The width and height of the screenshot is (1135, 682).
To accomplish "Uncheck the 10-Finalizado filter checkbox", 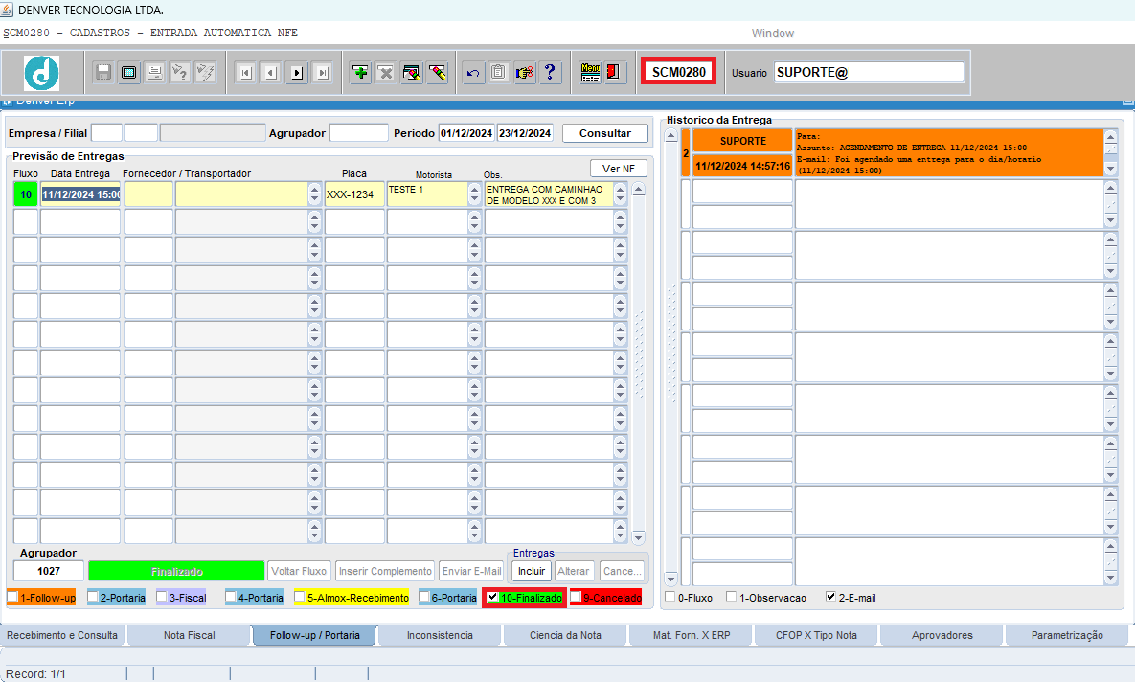I will point(493,598).
